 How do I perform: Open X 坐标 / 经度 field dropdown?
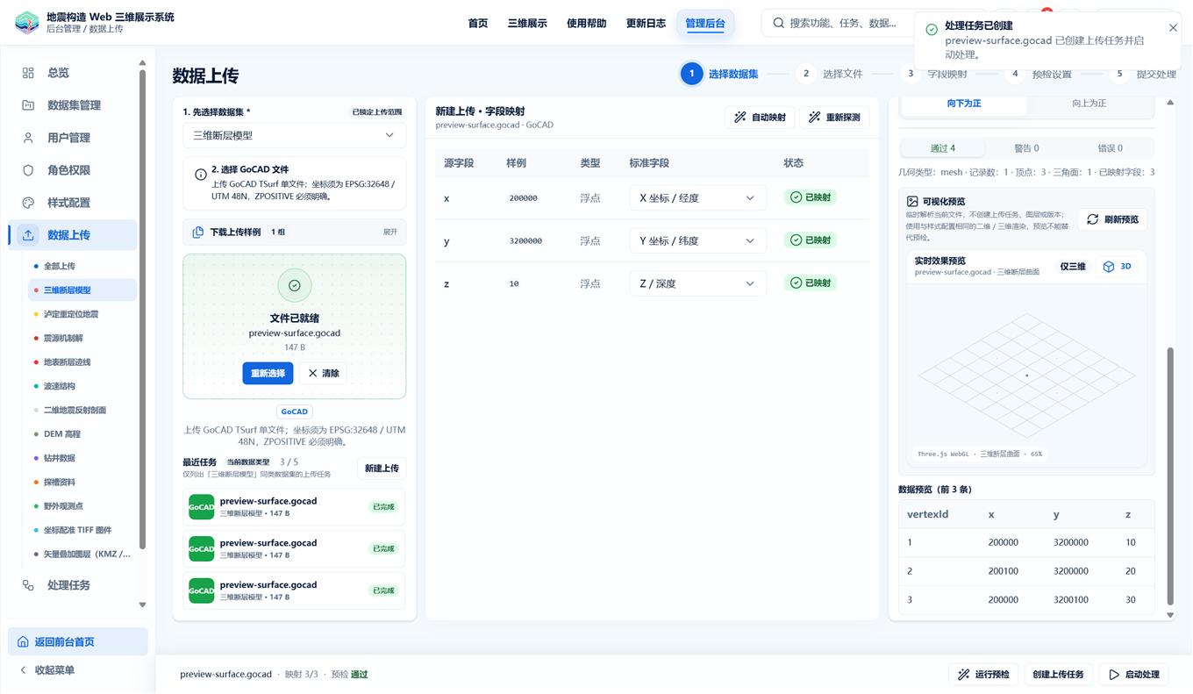[x=697, y=198]
